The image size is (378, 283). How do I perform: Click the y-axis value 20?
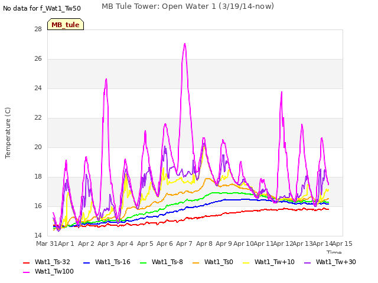click(x=38, y=147)
